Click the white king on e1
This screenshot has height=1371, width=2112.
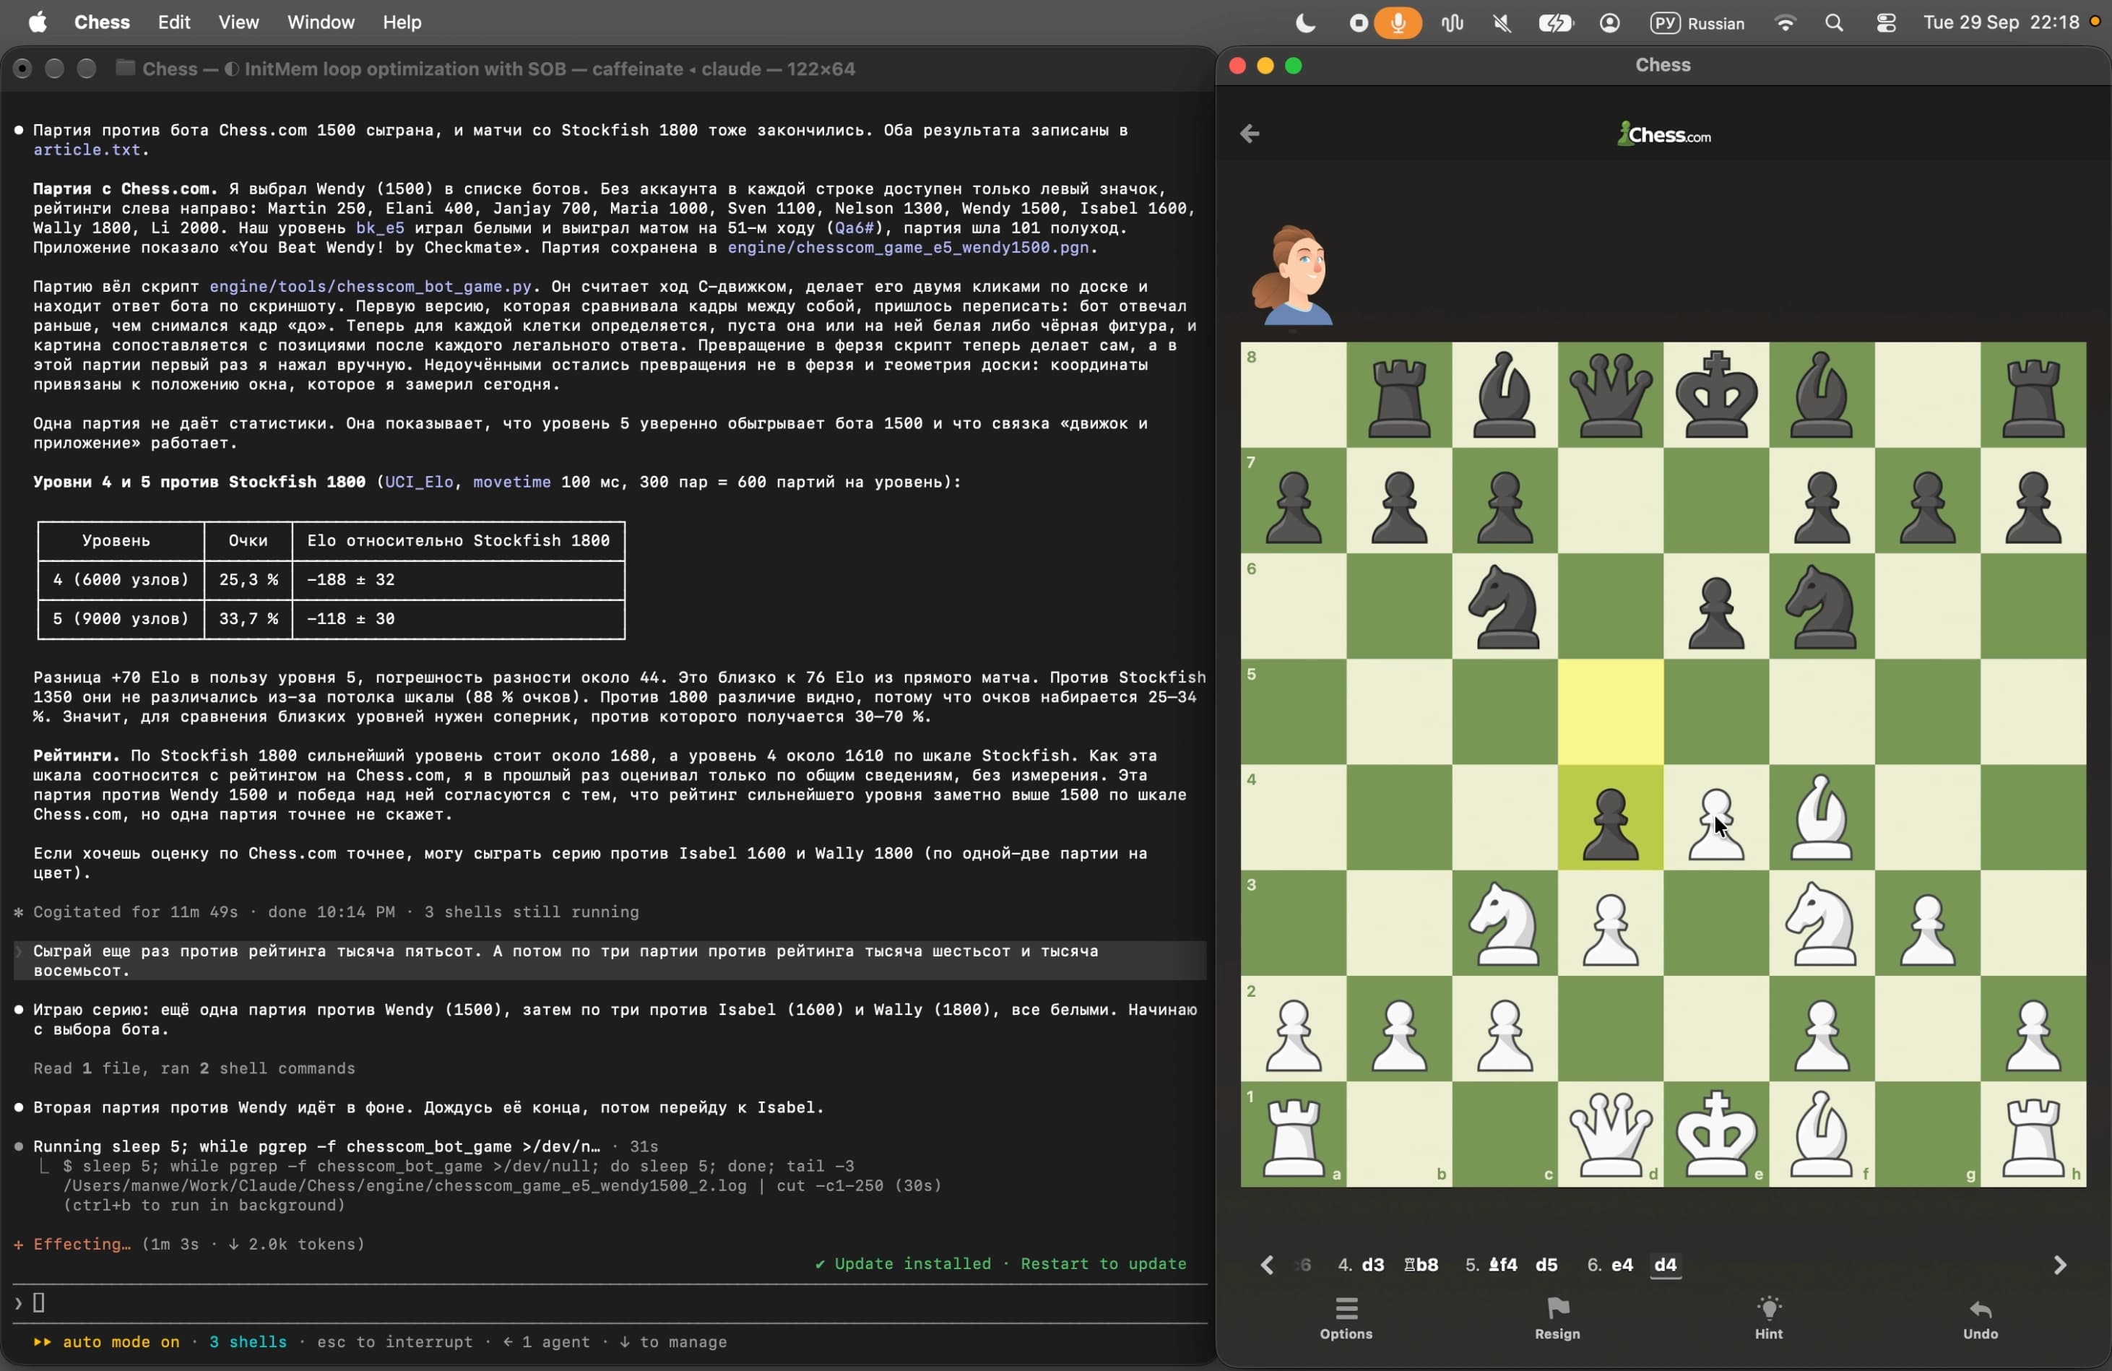click(x=1716, y=1134)
